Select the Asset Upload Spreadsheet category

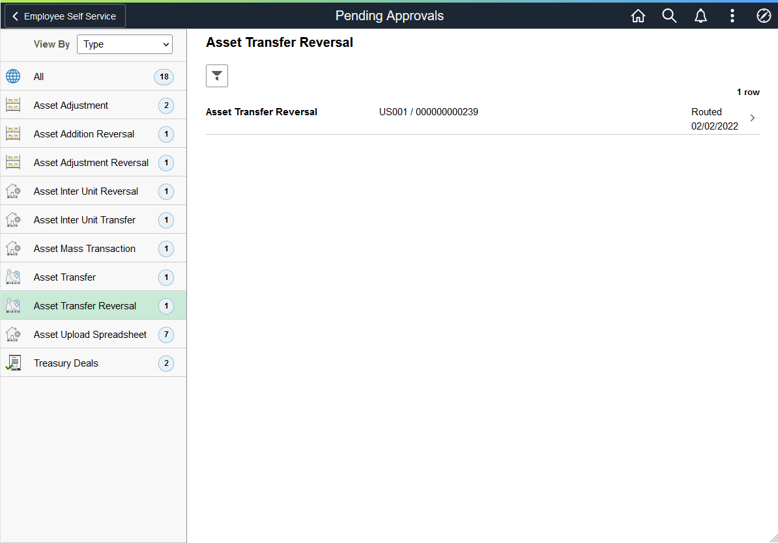93,334
